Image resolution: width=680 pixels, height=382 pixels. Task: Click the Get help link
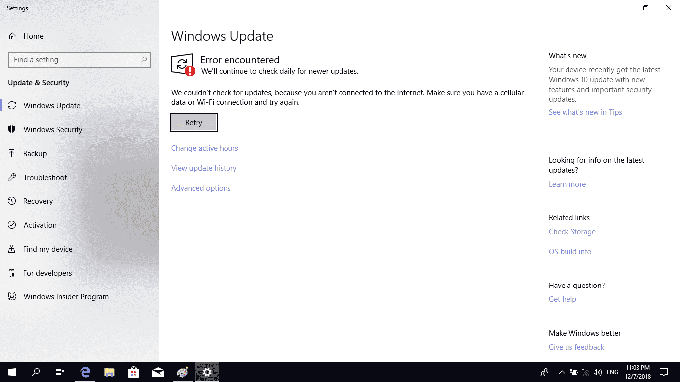click(x=563, y=299)
